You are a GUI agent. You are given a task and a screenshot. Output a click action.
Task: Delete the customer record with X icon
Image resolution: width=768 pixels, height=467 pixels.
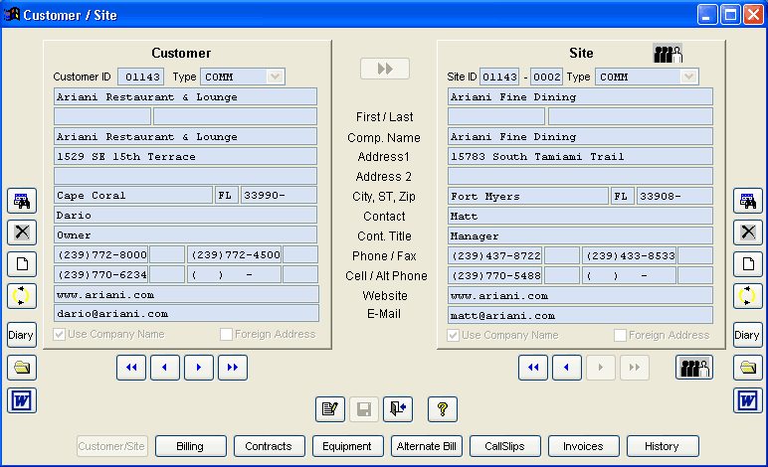pos(22,233)
